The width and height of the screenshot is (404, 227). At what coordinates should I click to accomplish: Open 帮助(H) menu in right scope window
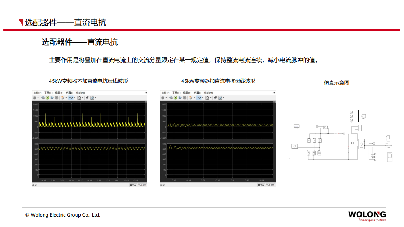point(208,92)
